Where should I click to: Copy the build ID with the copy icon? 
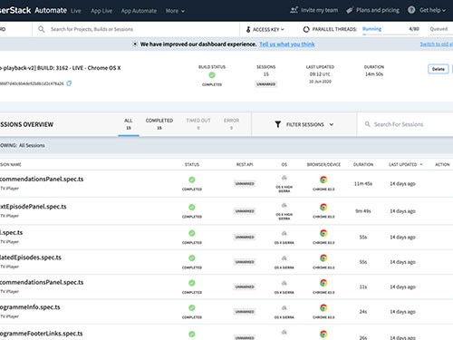click(69, 83)
